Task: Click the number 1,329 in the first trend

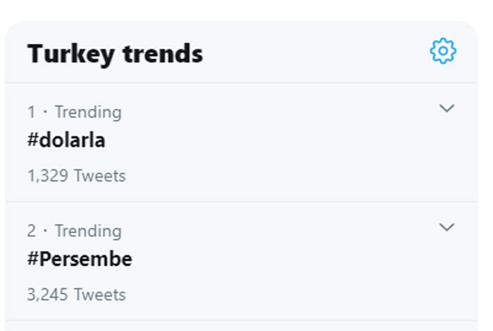Action: [x=47, y=176]
